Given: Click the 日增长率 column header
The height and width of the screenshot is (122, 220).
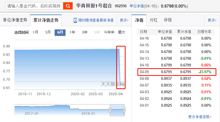Looking at the screenshot, I should [x=204, y=32].
